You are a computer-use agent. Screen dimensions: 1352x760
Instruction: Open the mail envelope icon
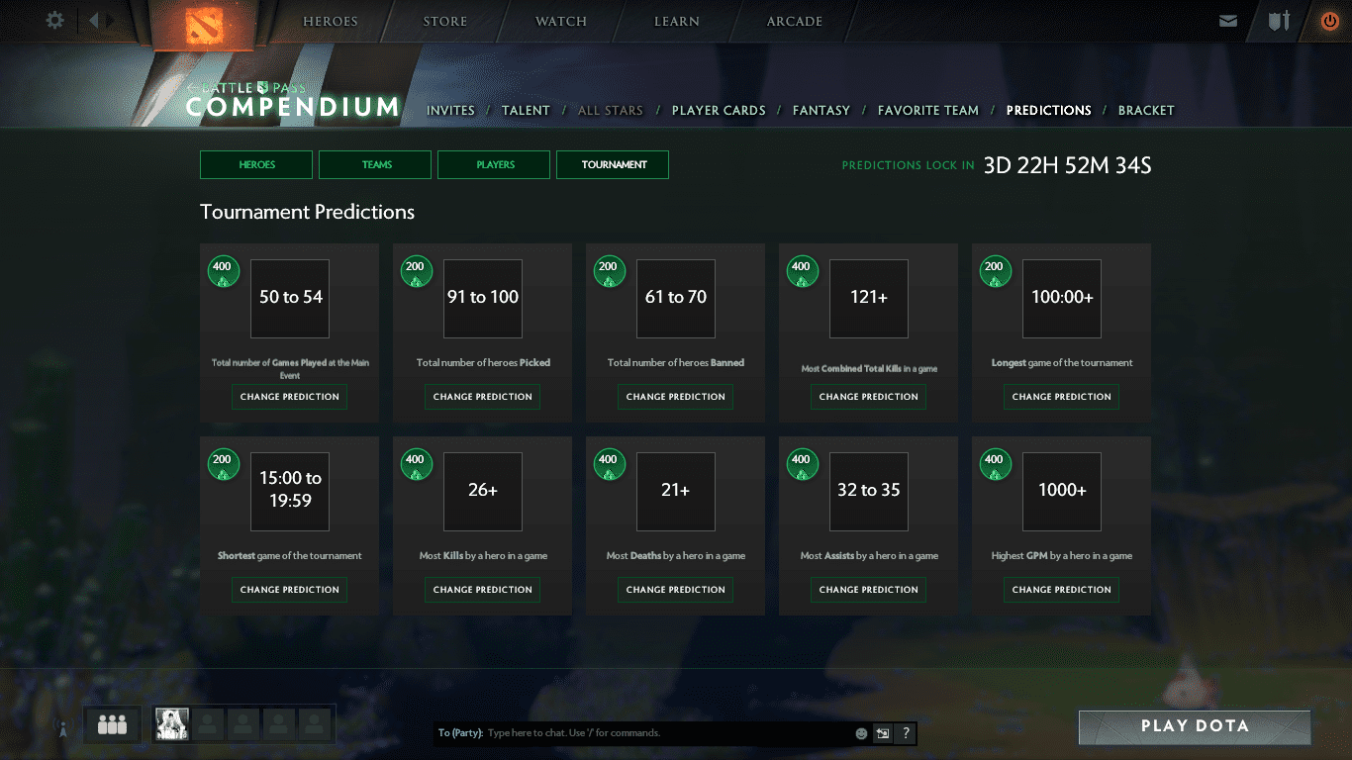[1228, 21]
